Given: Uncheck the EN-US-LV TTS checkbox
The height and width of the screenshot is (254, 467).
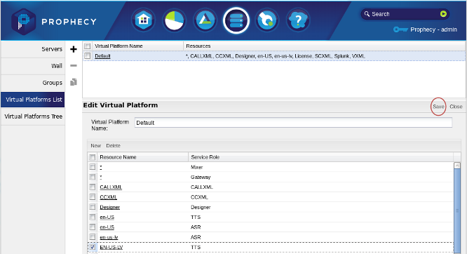Looking at the screenshot, I should tap(93, 247).
